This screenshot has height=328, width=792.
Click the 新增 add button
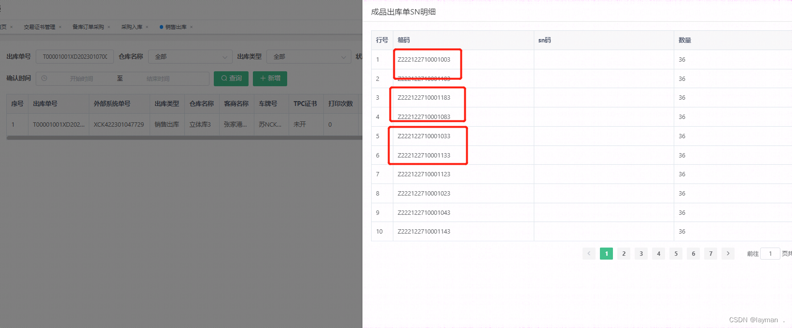tap(270, 79)
